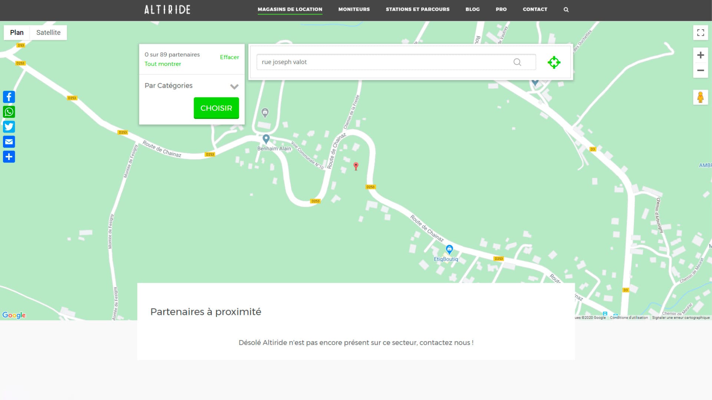Image resolution: width=712 pixels, height=400 pixels.
Task: Open the Pro menu item
Action: point(501,9)
